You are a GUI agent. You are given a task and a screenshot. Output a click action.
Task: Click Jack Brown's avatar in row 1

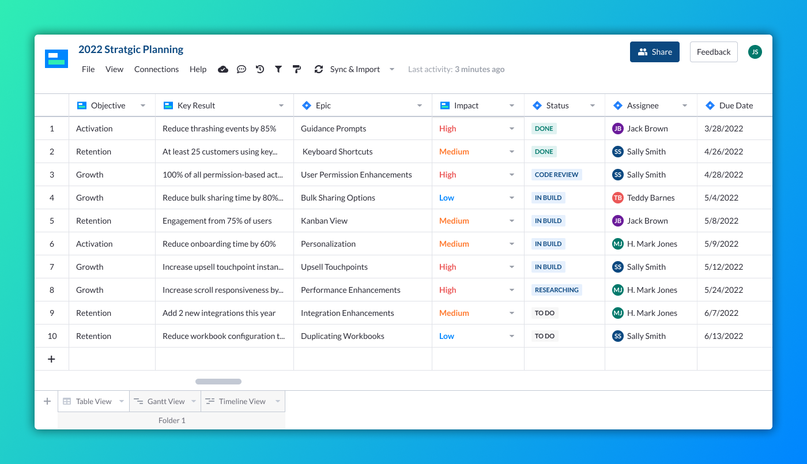pyautogui.click(x=617, y=128)
